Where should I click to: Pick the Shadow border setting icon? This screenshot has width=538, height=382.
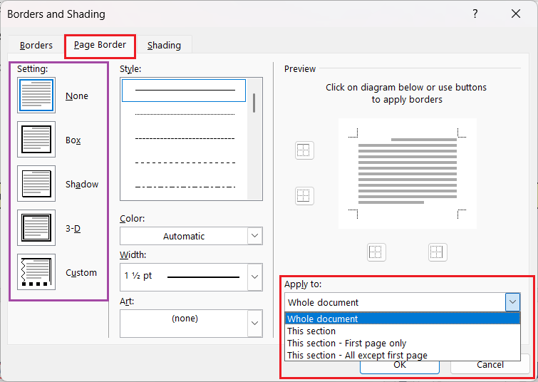tap(36, 184)
